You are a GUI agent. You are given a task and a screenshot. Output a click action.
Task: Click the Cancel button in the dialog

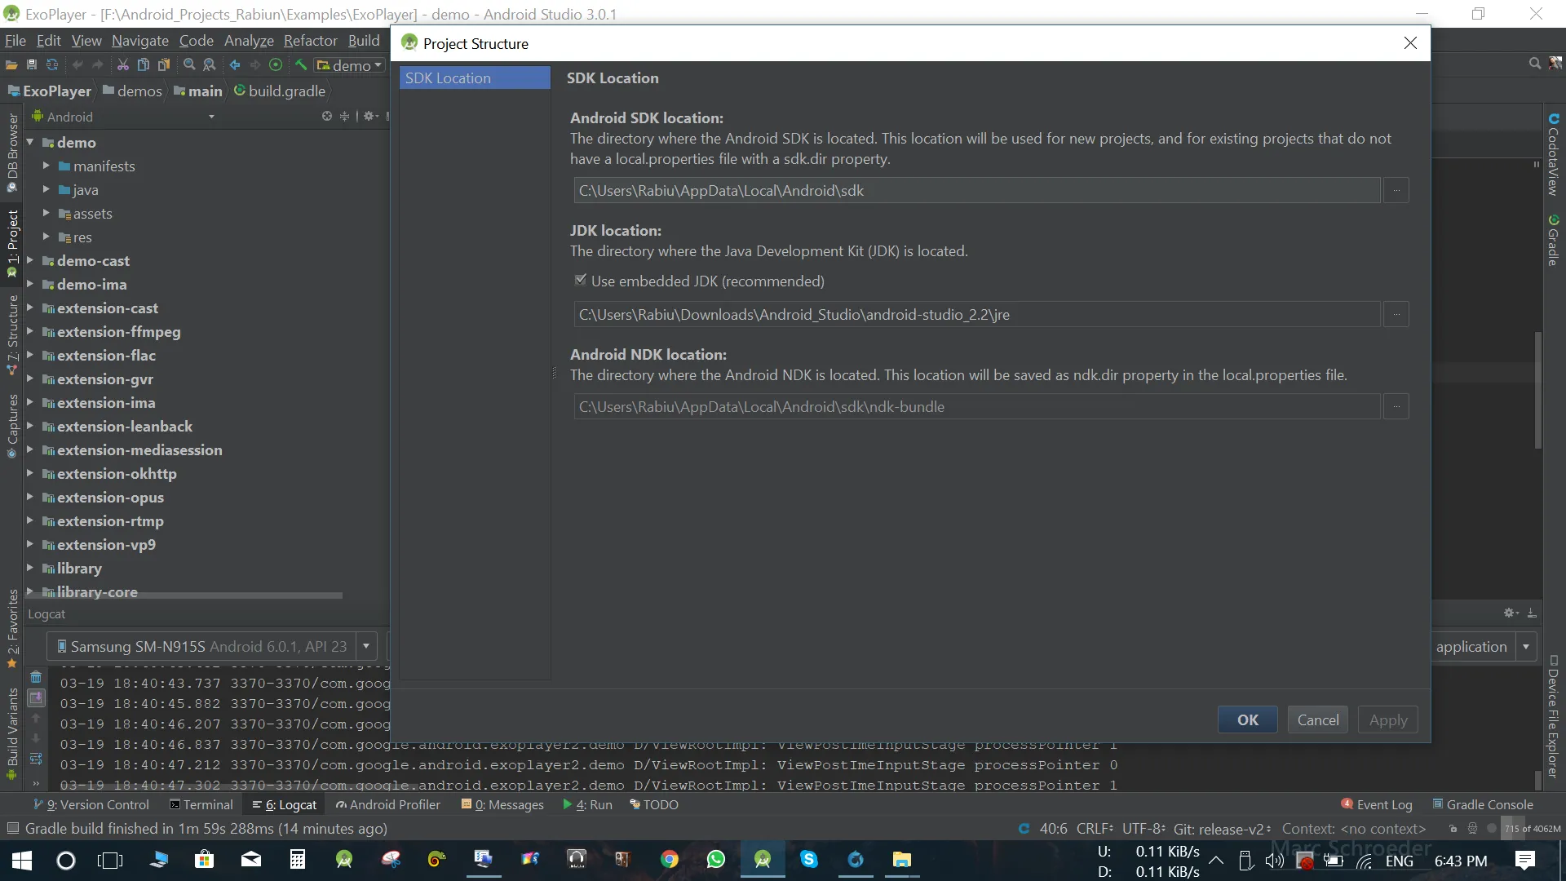[1317, 720]
